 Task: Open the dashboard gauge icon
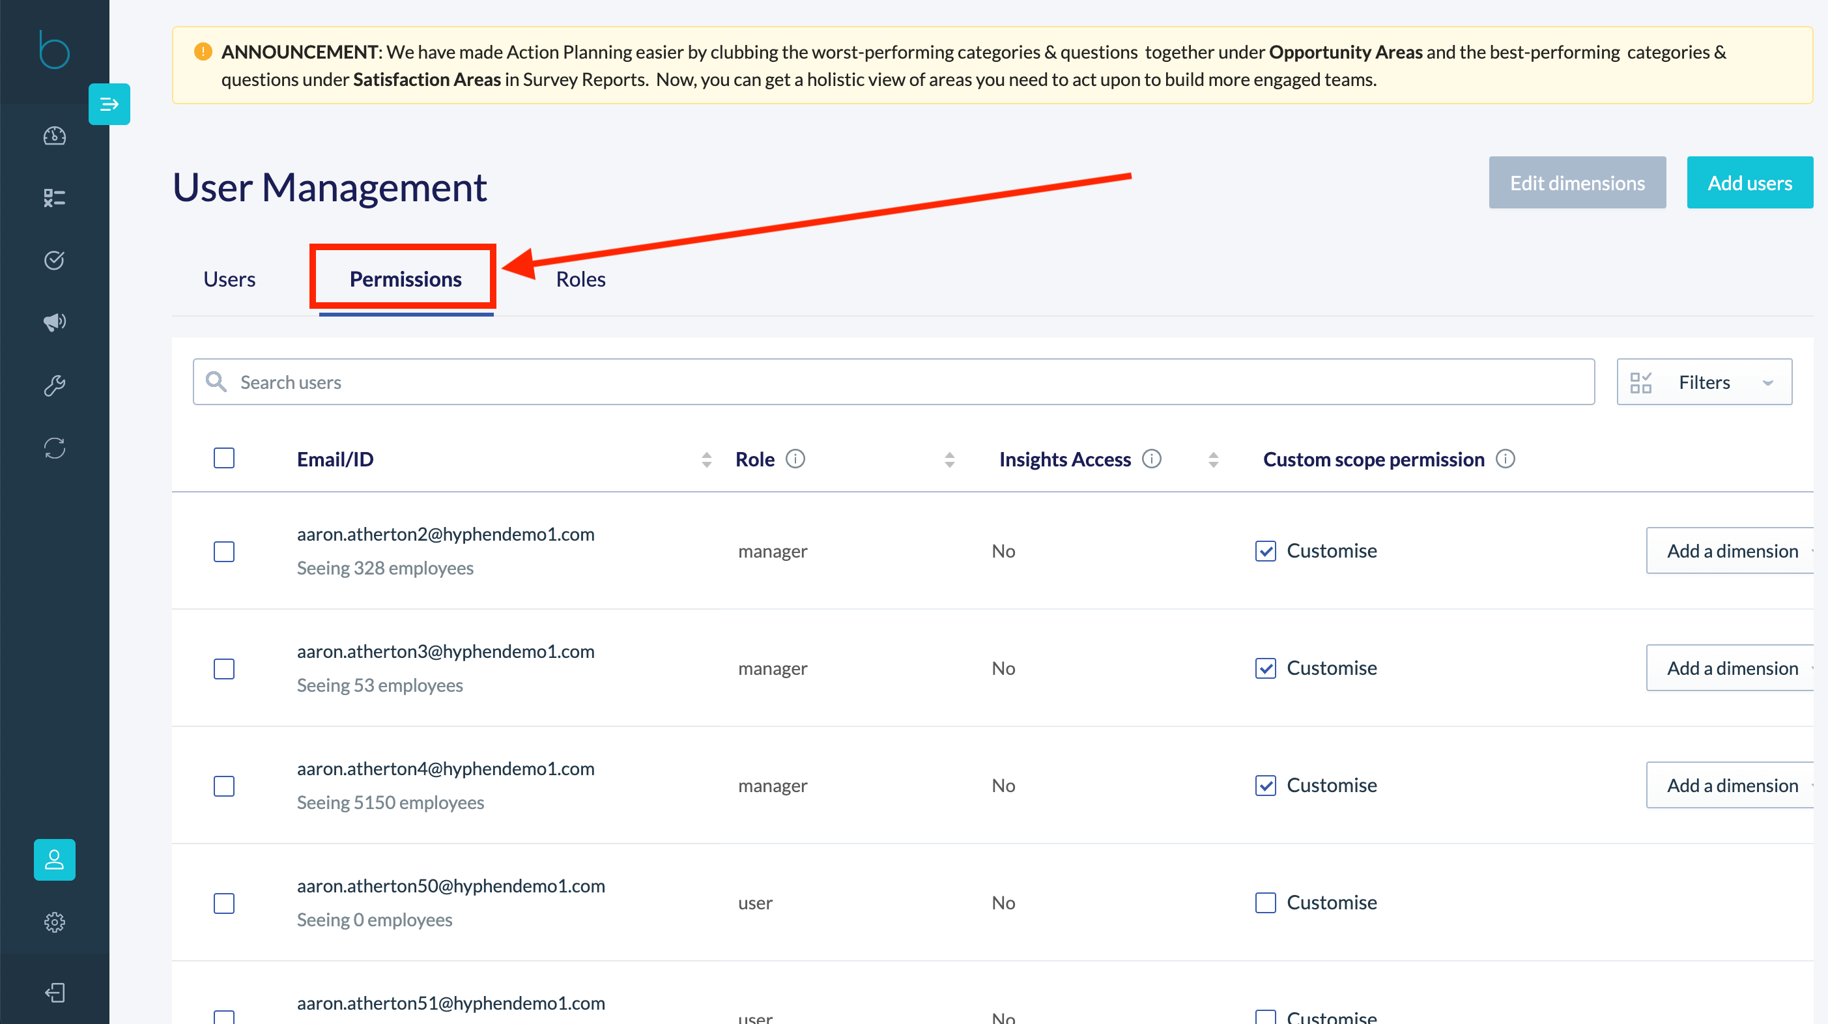[55, 135]
